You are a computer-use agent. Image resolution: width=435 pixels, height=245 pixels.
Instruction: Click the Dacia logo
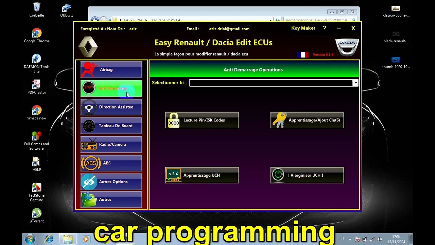(x=347, y=47)
